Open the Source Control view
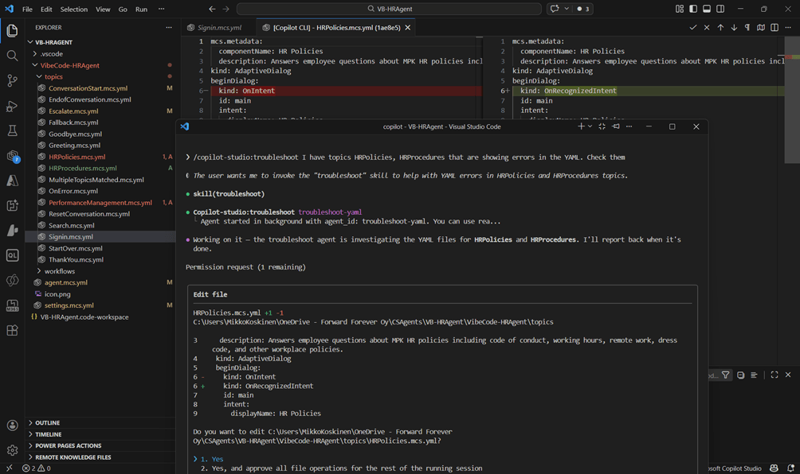Screen dimensions: 800x474 (x=12, y=80)
